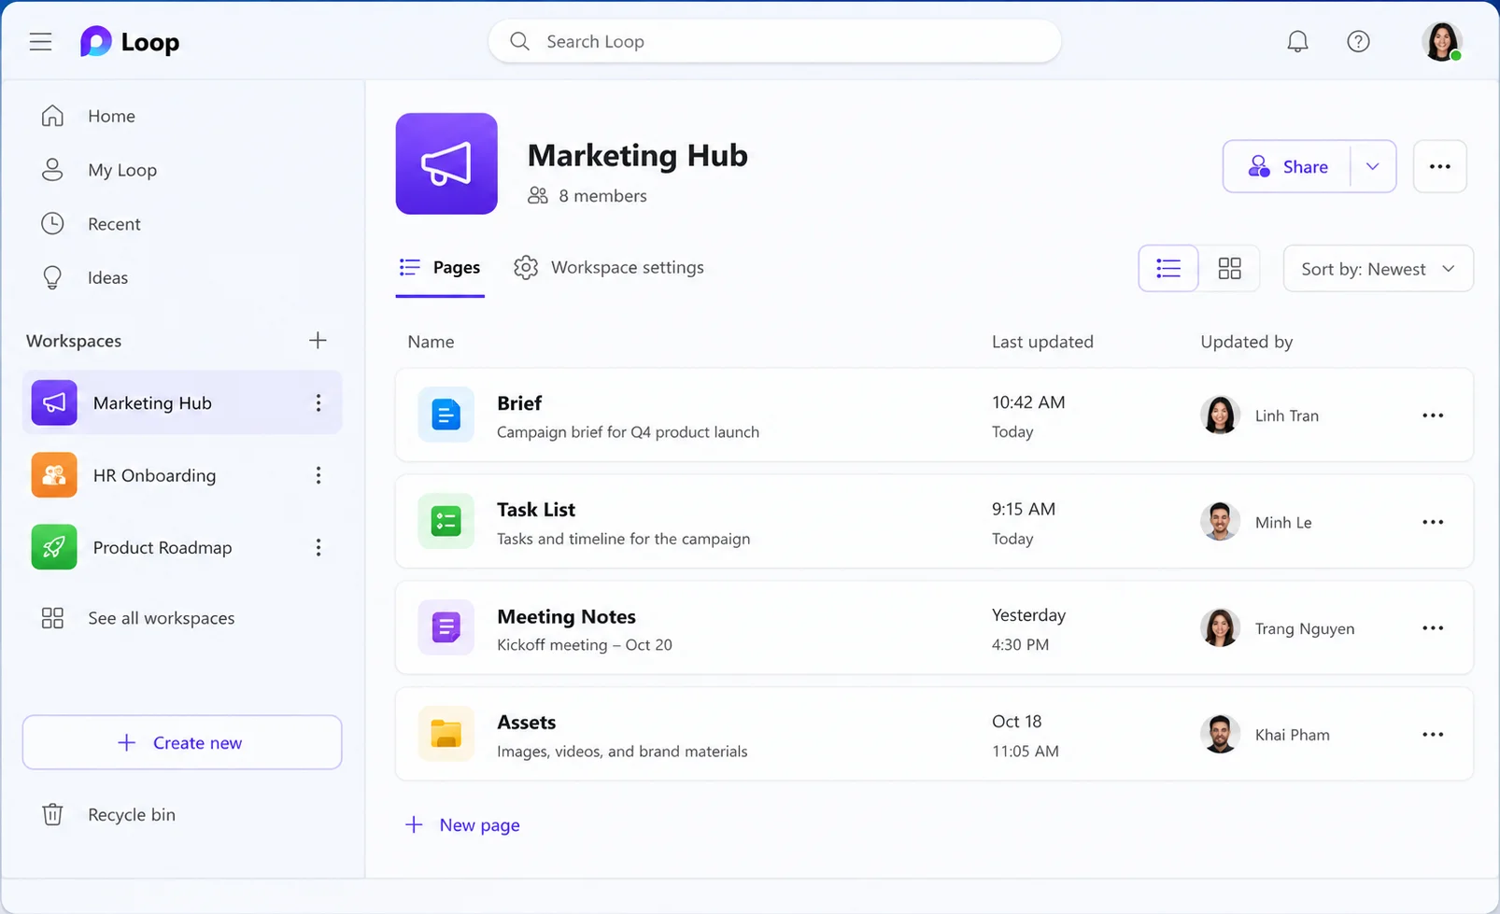This screenshot has width=1500, height=914.
Task: Click the Workspace settings gear icon
Action: (526, 268)
